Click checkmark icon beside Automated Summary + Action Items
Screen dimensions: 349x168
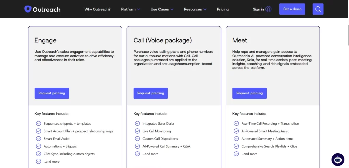tap(236, 139)
